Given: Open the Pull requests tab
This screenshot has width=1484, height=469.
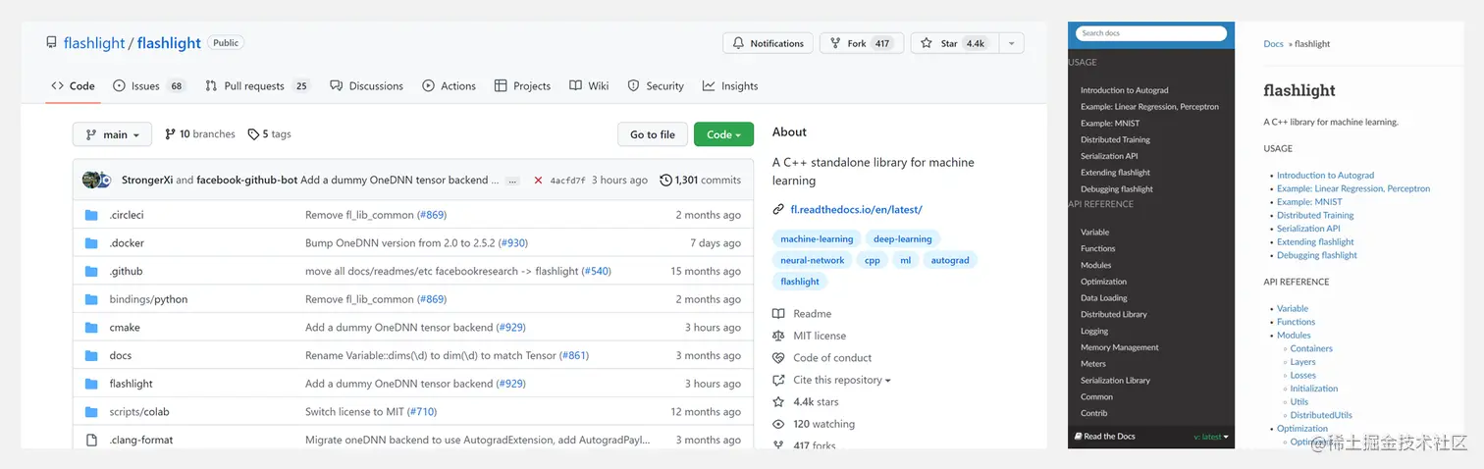Looking at the screenshot, I should [257, 86].
